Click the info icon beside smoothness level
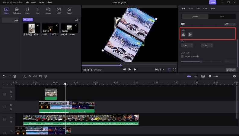239x136 pixels. (x=198, y=56)
